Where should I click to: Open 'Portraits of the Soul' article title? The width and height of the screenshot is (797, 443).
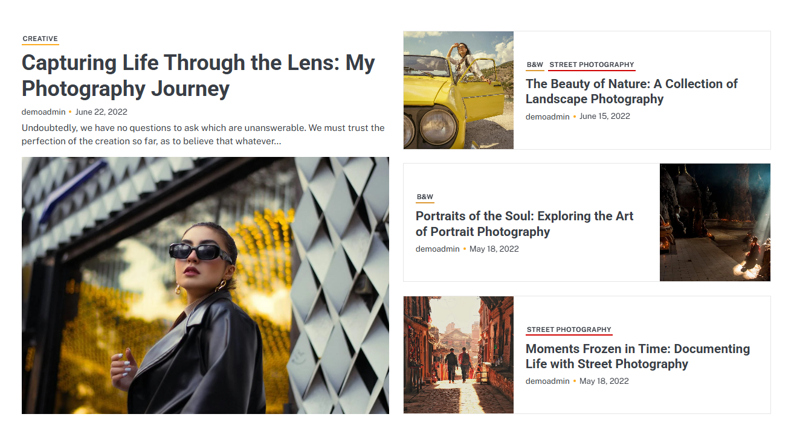point(524,223)
